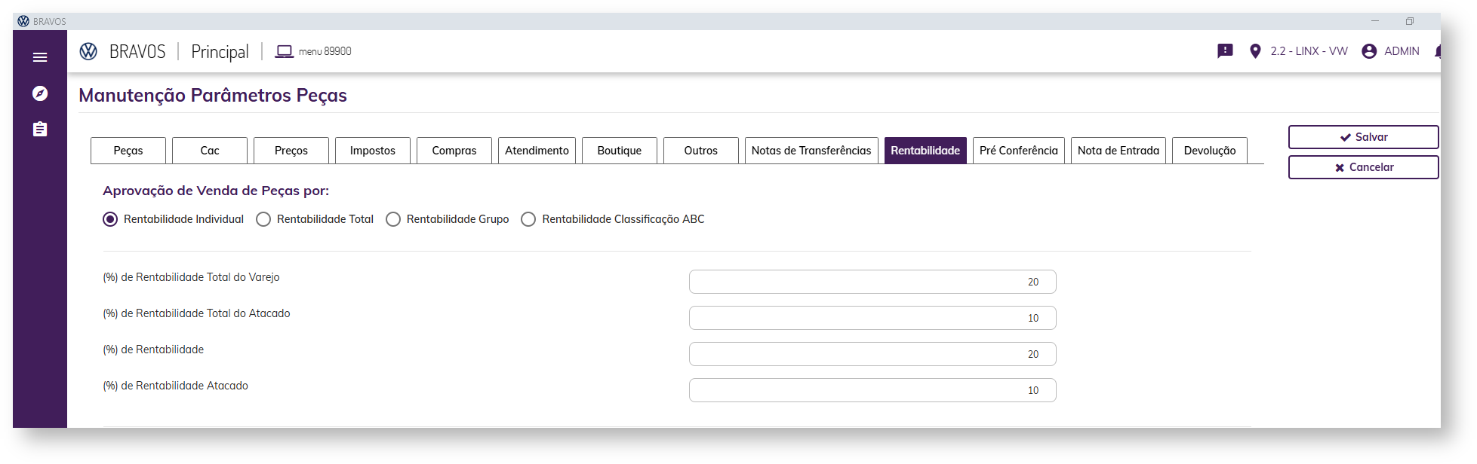Choose Rentabilidade Classificação ABC option
The width and height of the screenshot is (1477, 464).
[528, 219]
